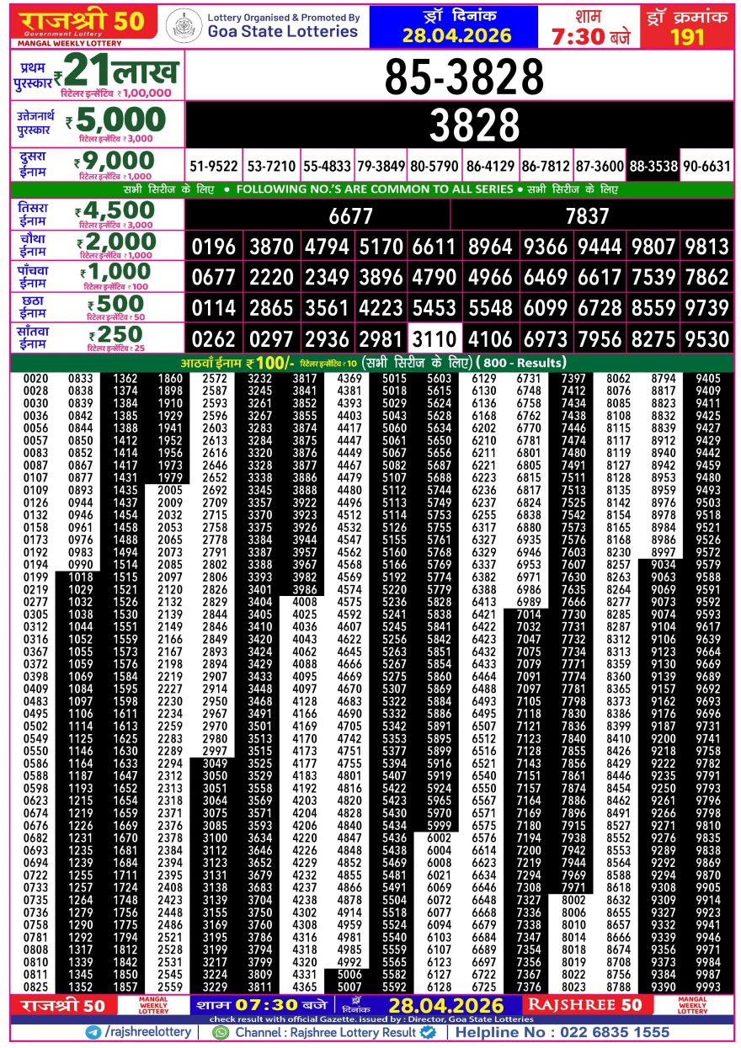This screenshot has height=1048, width=741.
Task: Click the Hindi Rajshree 50 logo in footer
Action: click(59, 1005)
